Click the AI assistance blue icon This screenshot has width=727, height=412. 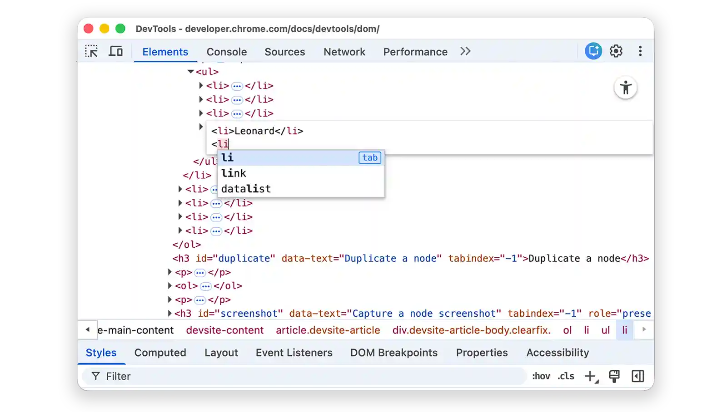tap(593, 51)
